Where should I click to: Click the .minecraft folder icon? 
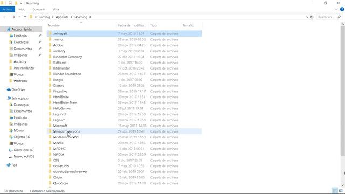click(50, 33)
